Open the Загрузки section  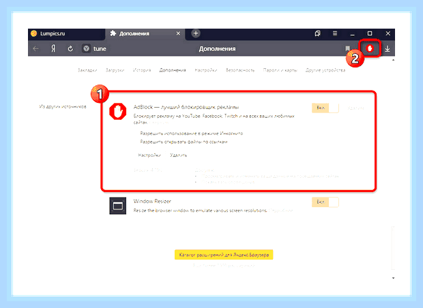click(x=115, y=70)
